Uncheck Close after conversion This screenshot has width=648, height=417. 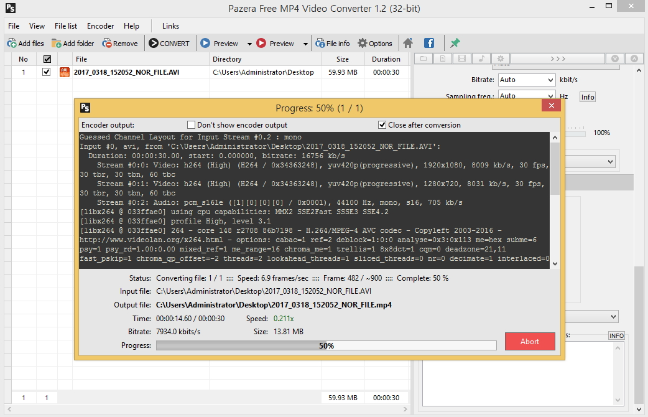pyautogui.click(x=382, y=125)
